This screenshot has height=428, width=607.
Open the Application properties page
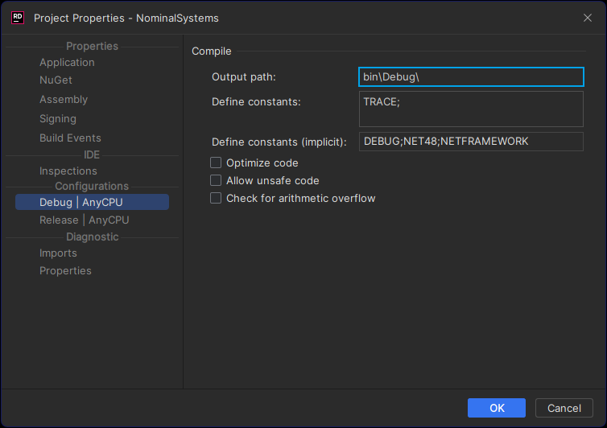67,62
